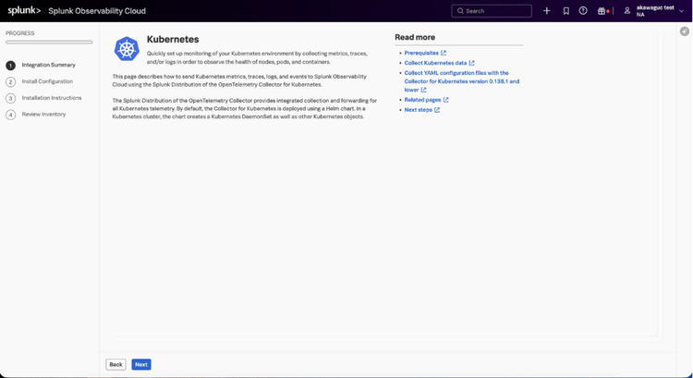Go to step 2 Install Configuration
Viewport: 693px width, 378px height.
[x=47, y=81]
